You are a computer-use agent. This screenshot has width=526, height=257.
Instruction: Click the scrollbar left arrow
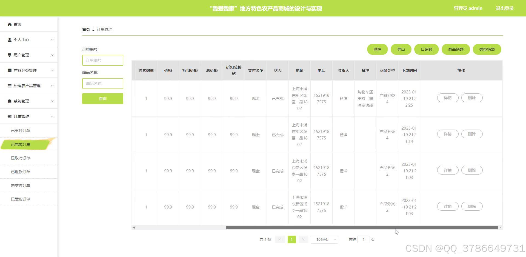click(x=134, y=227)
